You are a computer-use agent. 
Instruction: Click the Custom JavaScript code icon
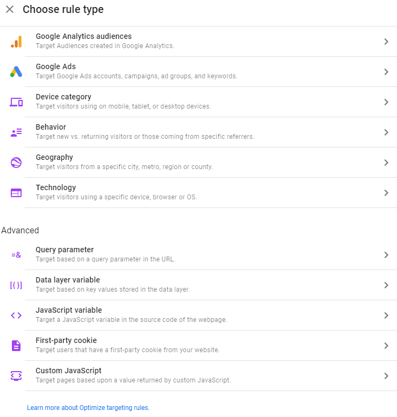16,376
